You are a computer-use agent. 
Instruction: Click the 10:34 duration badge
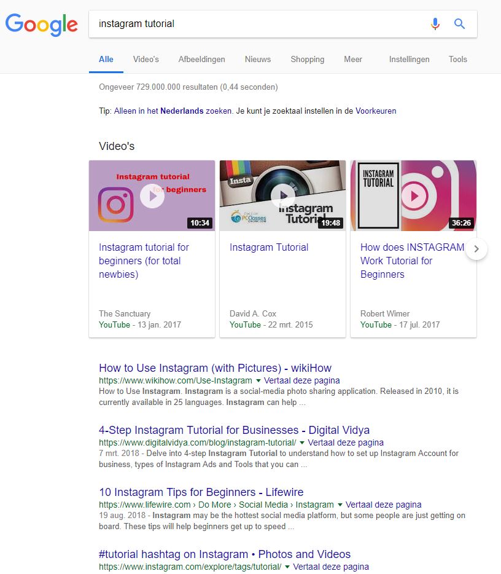200,223
